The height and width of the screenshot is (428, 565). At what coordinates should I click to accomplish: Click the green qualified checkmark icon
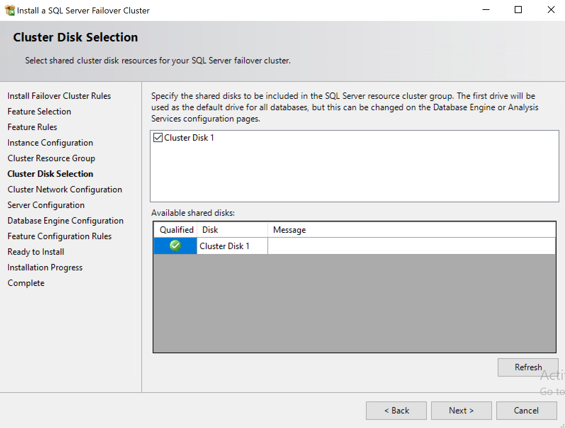[x=175, y=246]
